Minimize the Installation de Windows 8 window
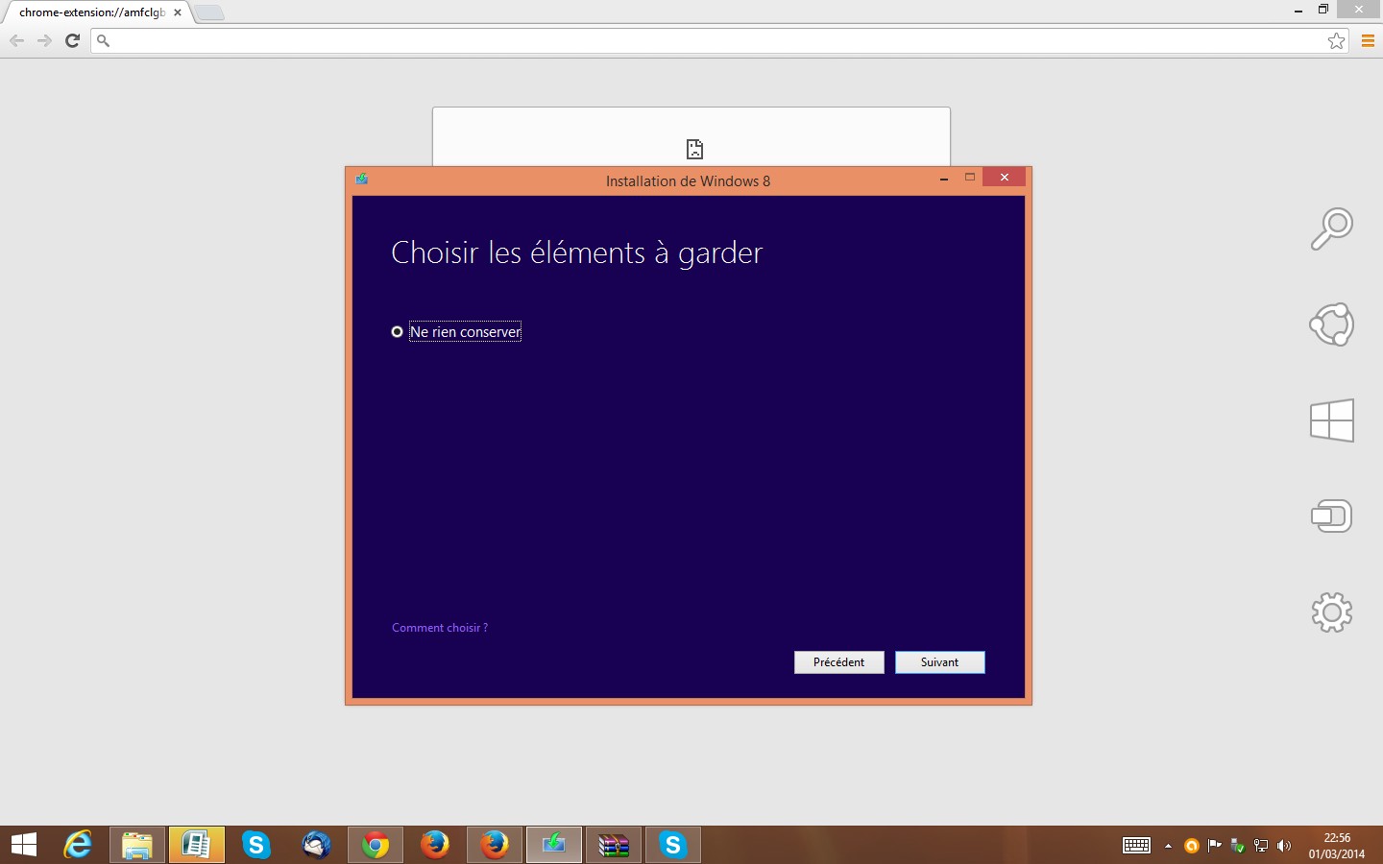This screenshot has width=1383, height=864. pyautogui.click(x=945, y=178)
